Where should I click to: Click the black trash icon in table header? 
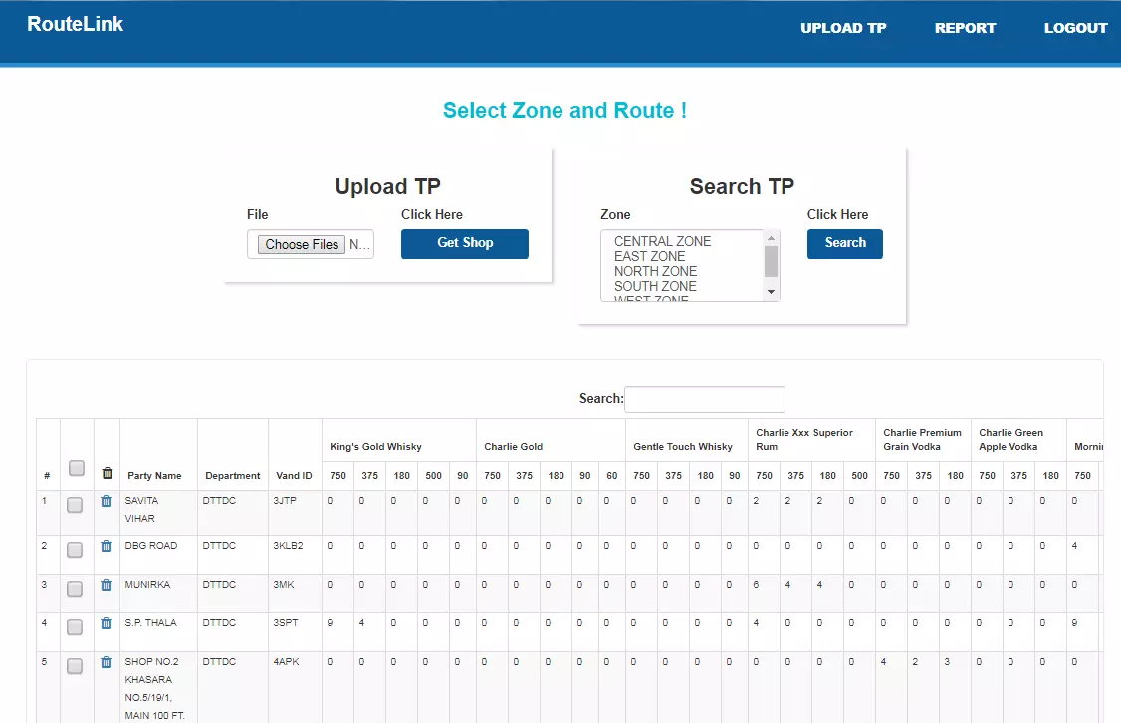[x=108, y=473]
